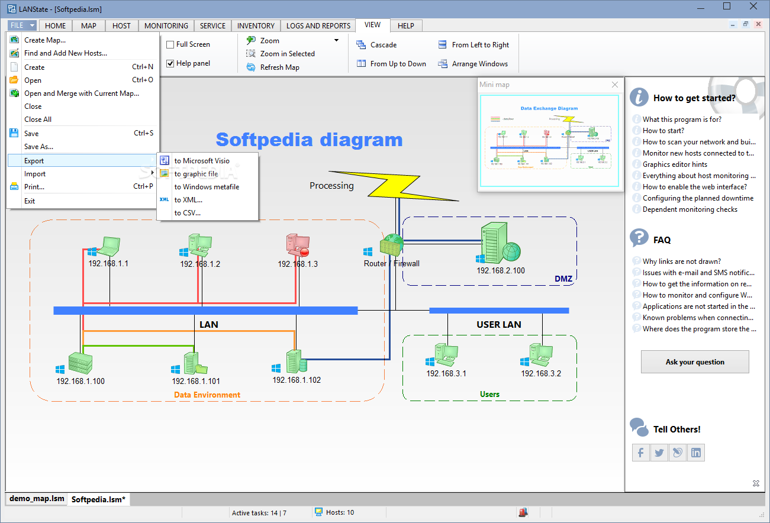
Task: Select Export to Windows metafile
Action: click(207, 187)
